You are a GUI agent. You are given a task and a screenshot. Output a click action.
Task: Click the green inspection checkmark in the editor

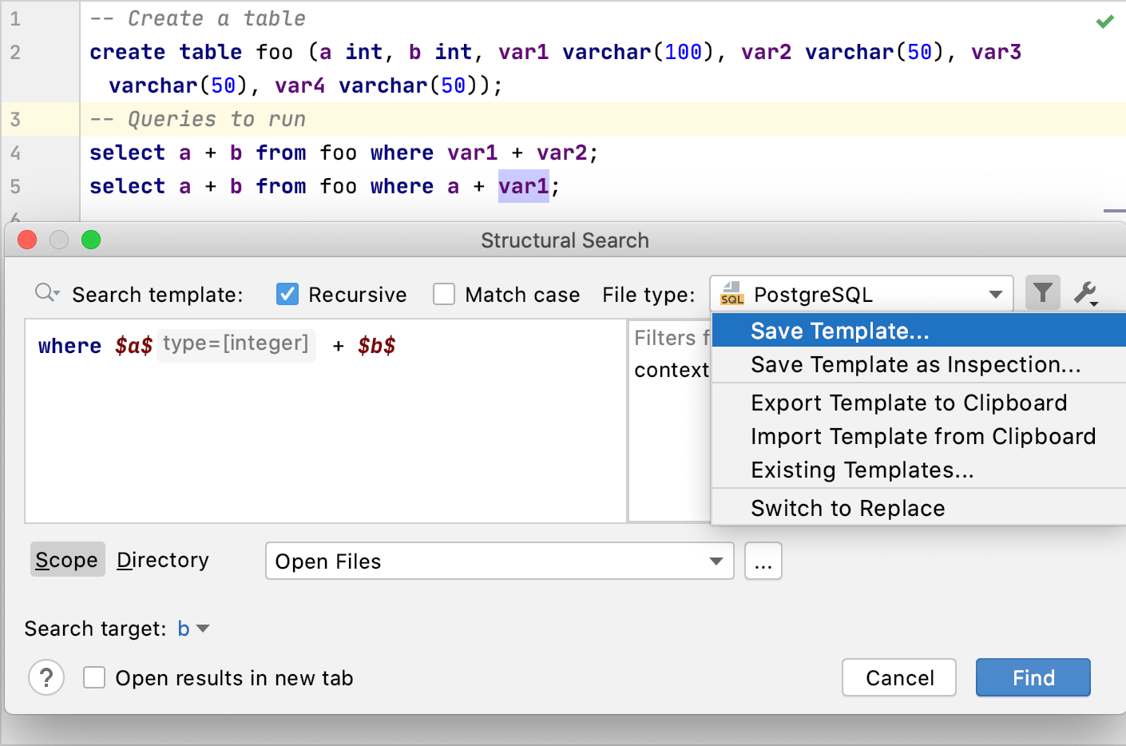pos(1104,23)
